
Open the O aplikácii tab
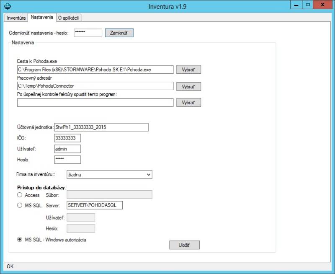[69, 18]
